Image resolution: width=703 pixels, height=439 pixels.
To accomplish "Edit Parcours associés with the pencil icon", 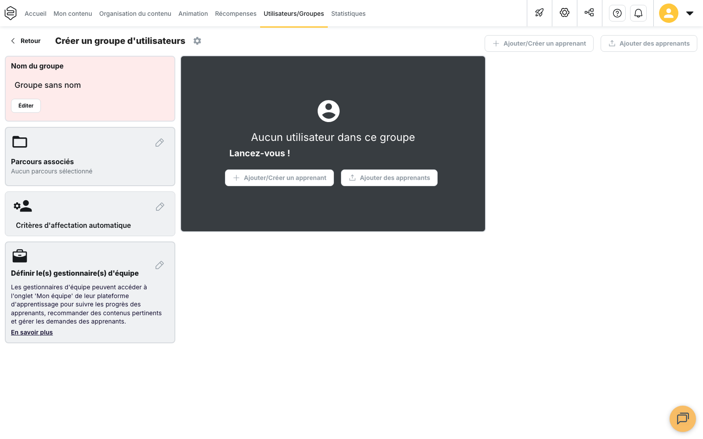I will point(159,143).
